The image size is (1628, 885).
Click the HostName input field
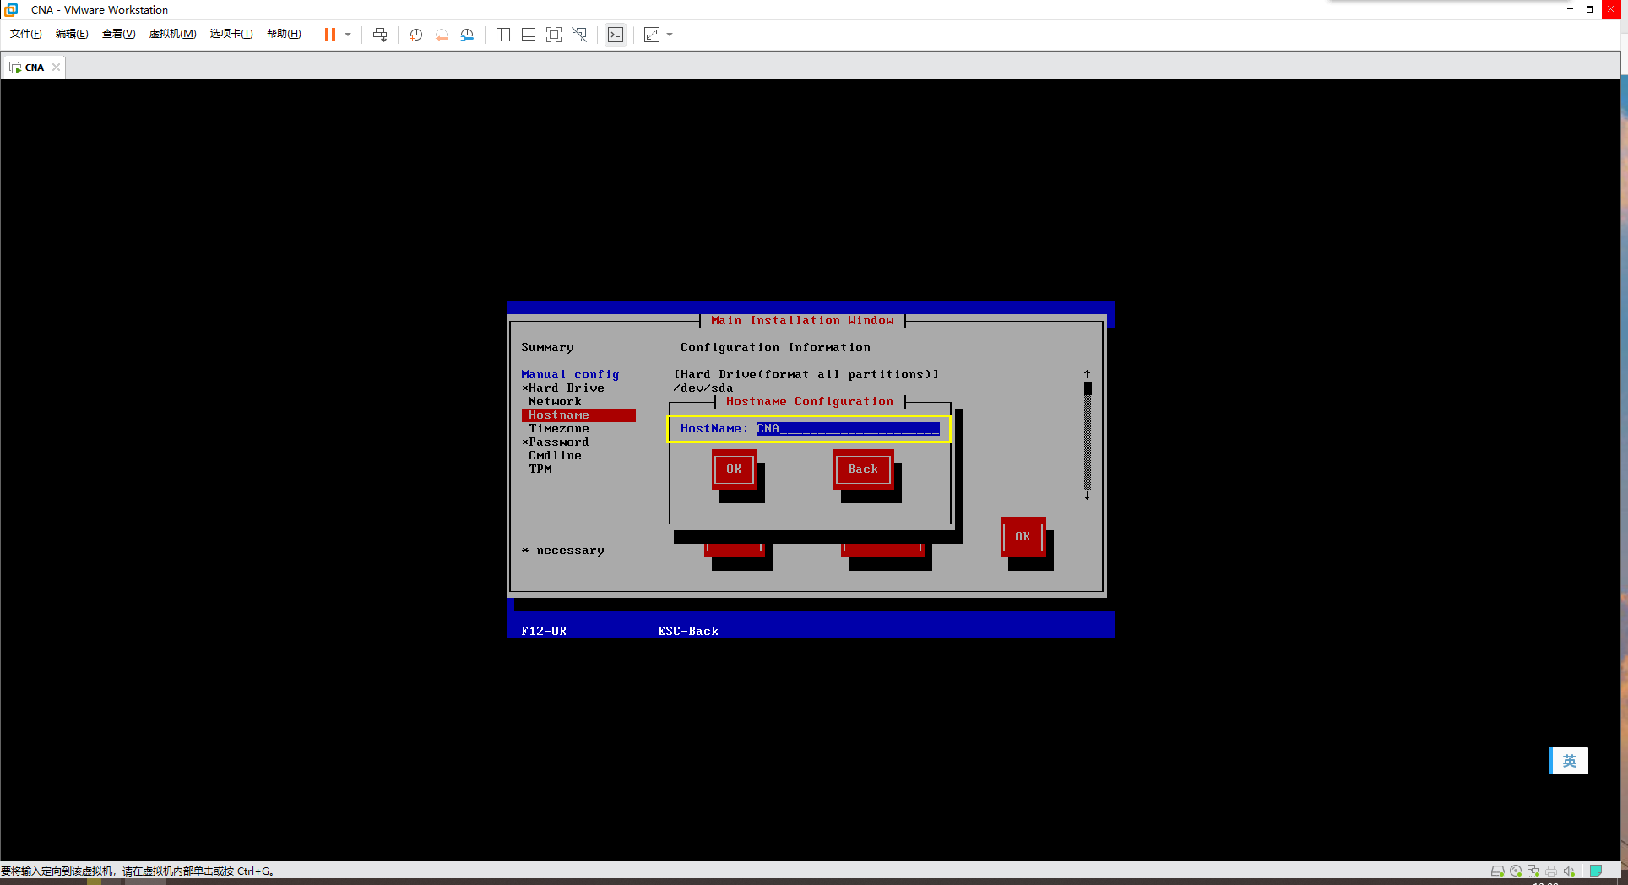848,429
